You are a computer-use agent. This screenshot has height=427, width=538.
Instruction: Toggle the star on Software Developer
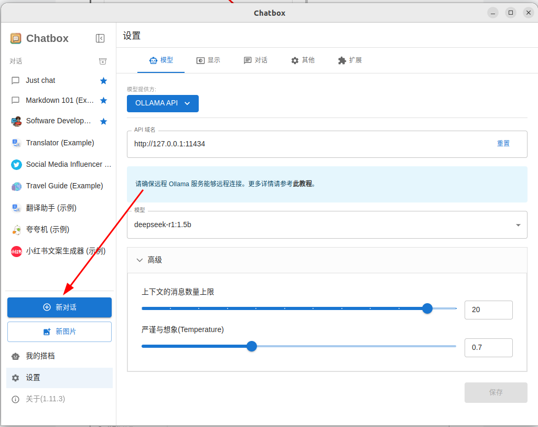(x=103, y=121)
